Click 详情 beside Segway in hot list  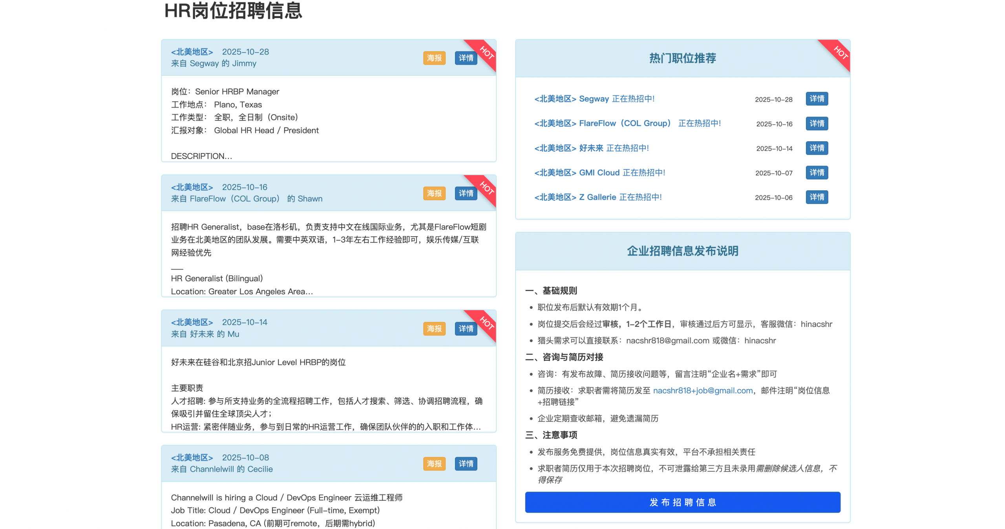click(x=817, y=99)
